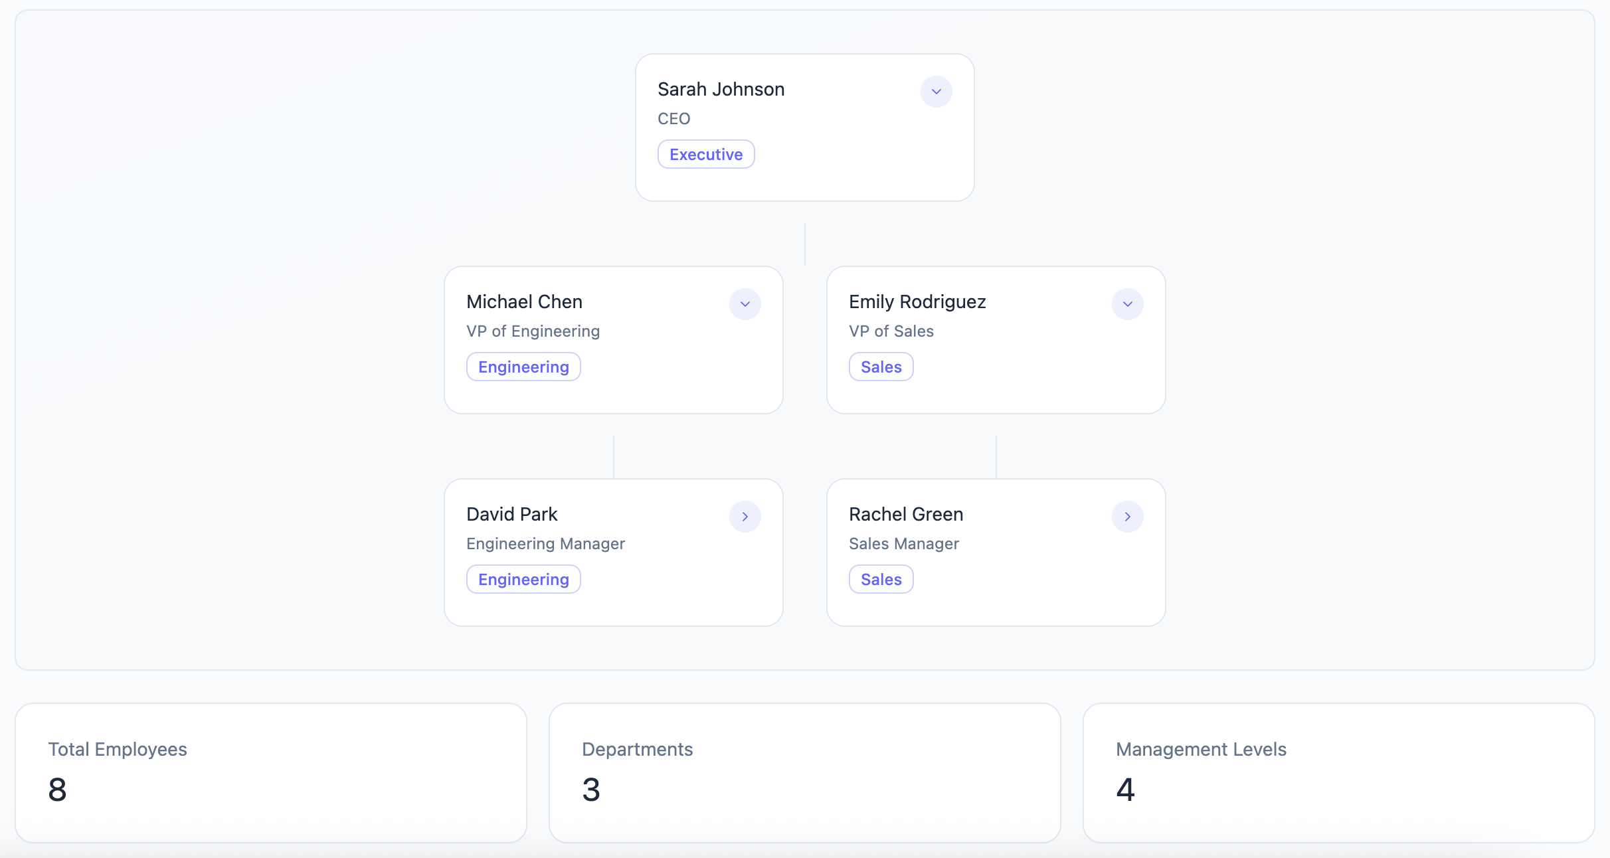Collapse Sarah Johnson's direct reports

(x=936, y=92)
